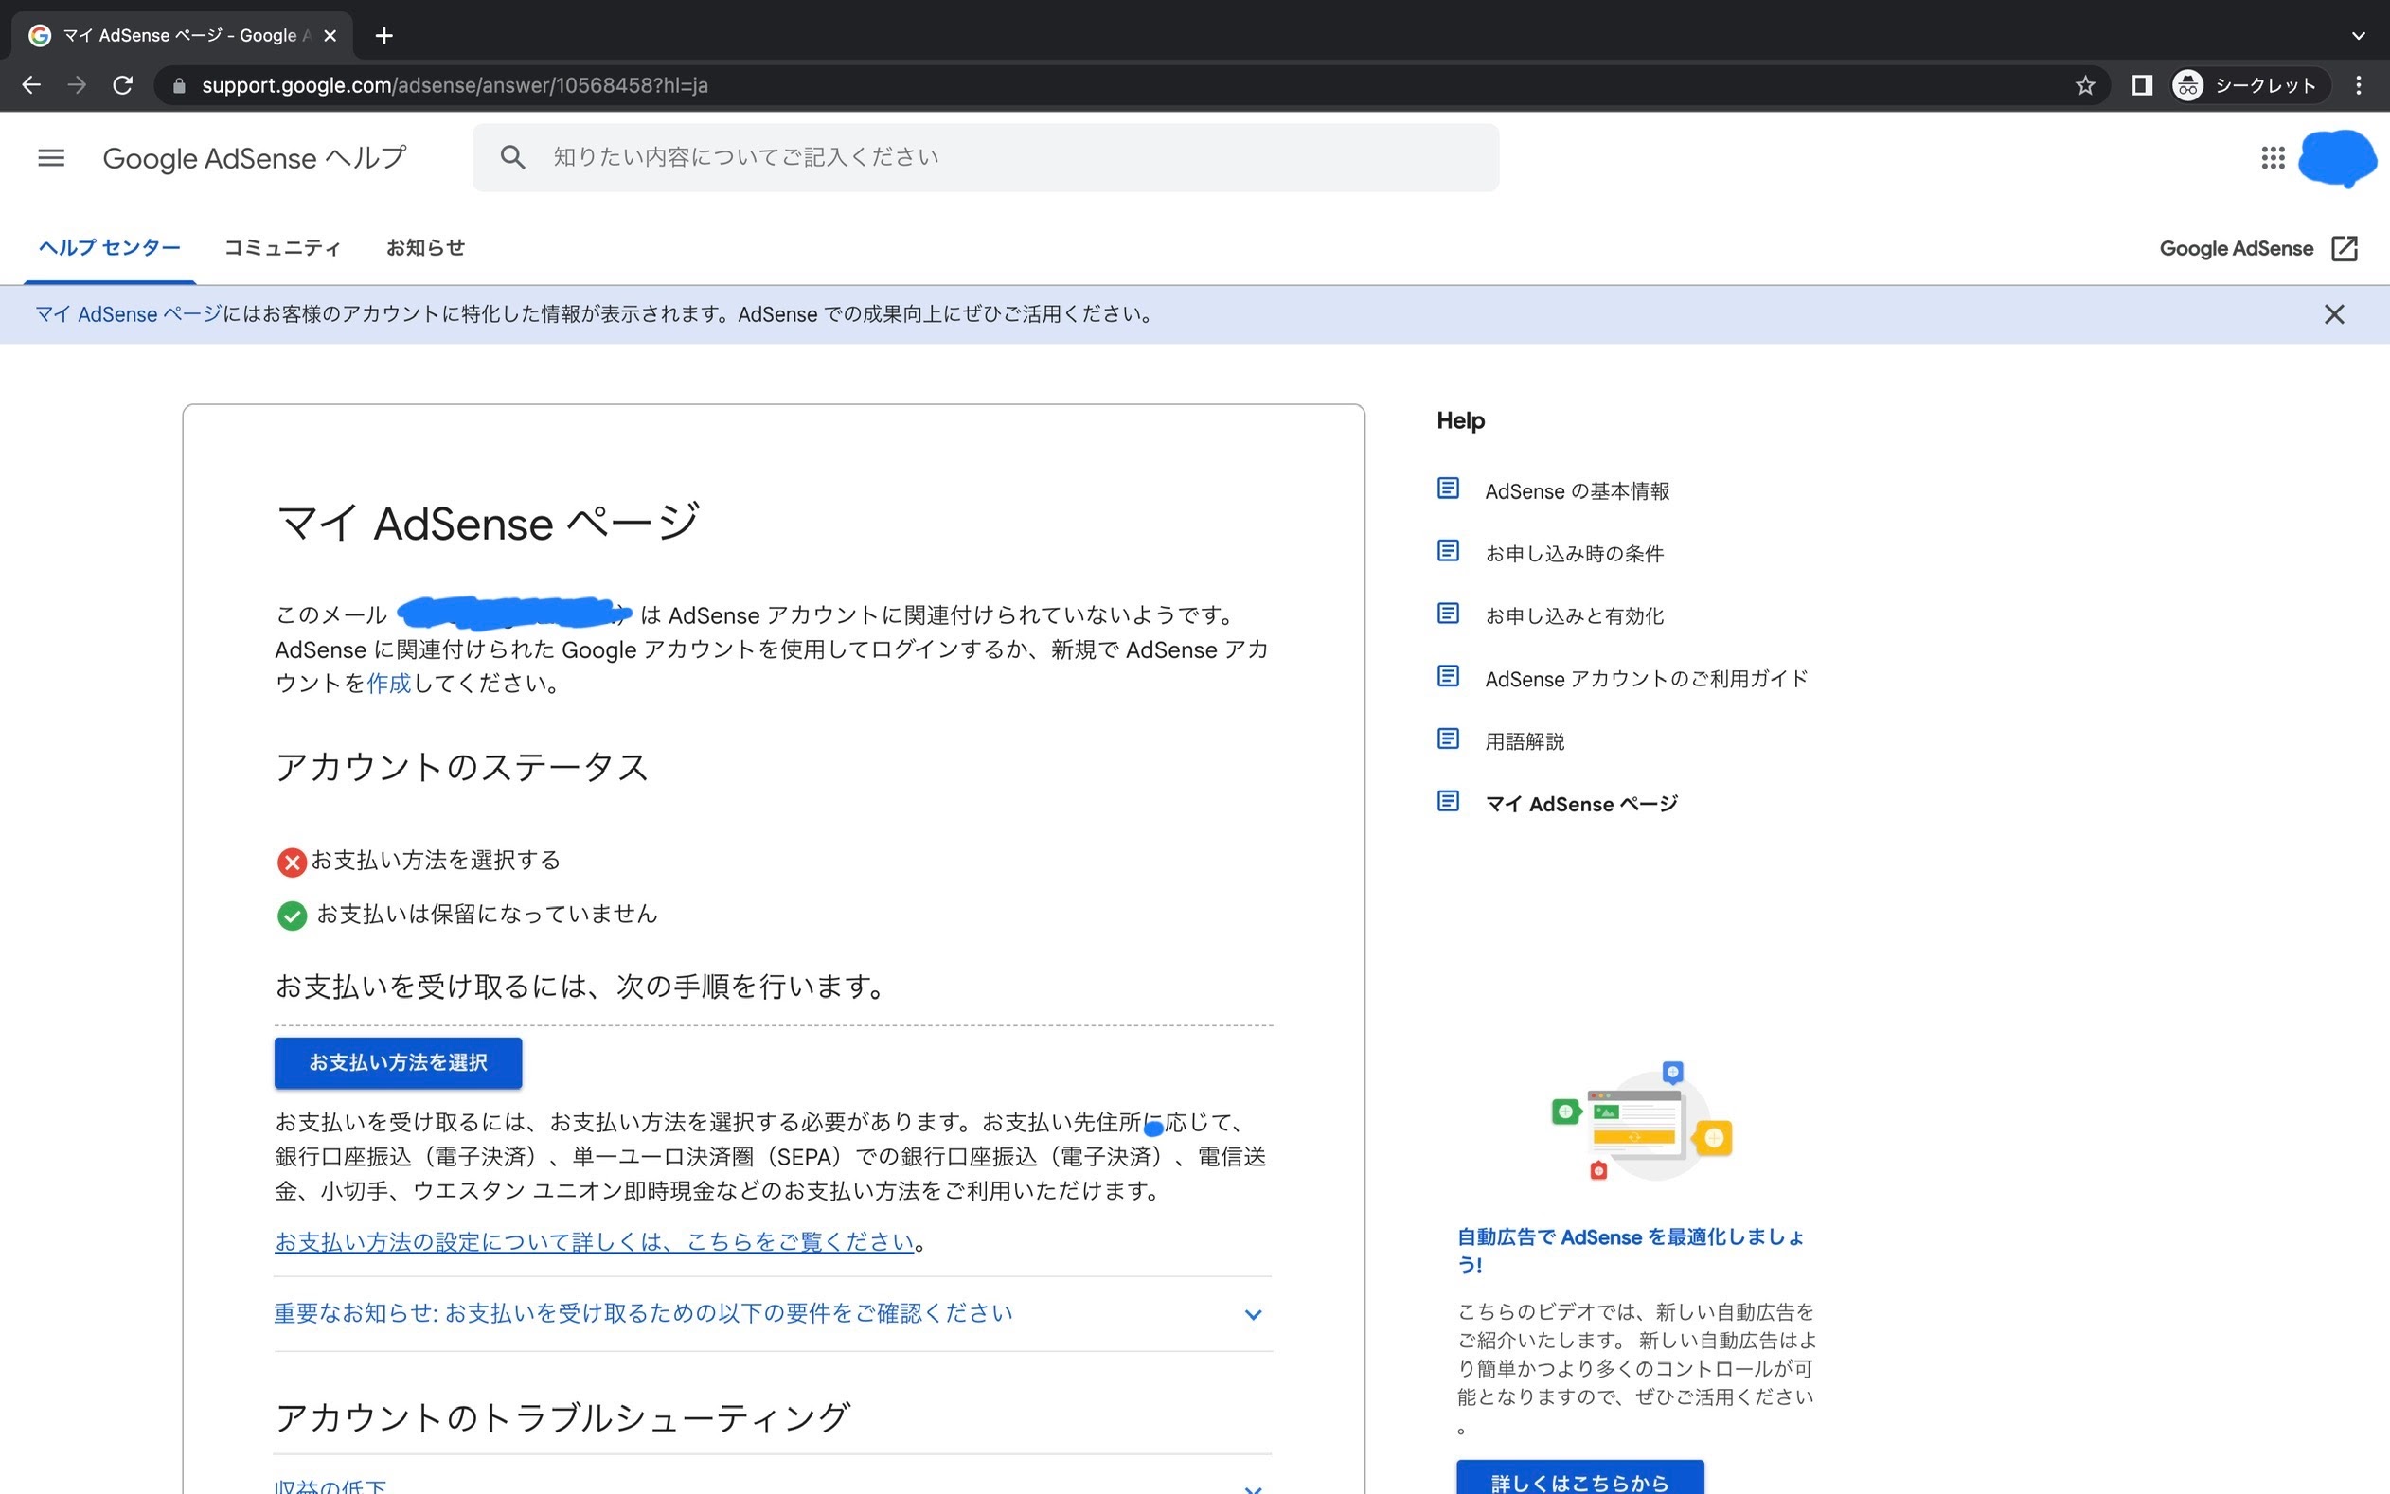Click the red X status icon
The height and width of the screenshot is (1494, 2390).
tap(292, 863)
